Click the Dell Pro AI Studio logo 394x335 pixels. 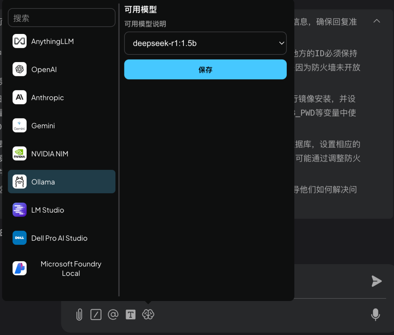tap(20, 238)
